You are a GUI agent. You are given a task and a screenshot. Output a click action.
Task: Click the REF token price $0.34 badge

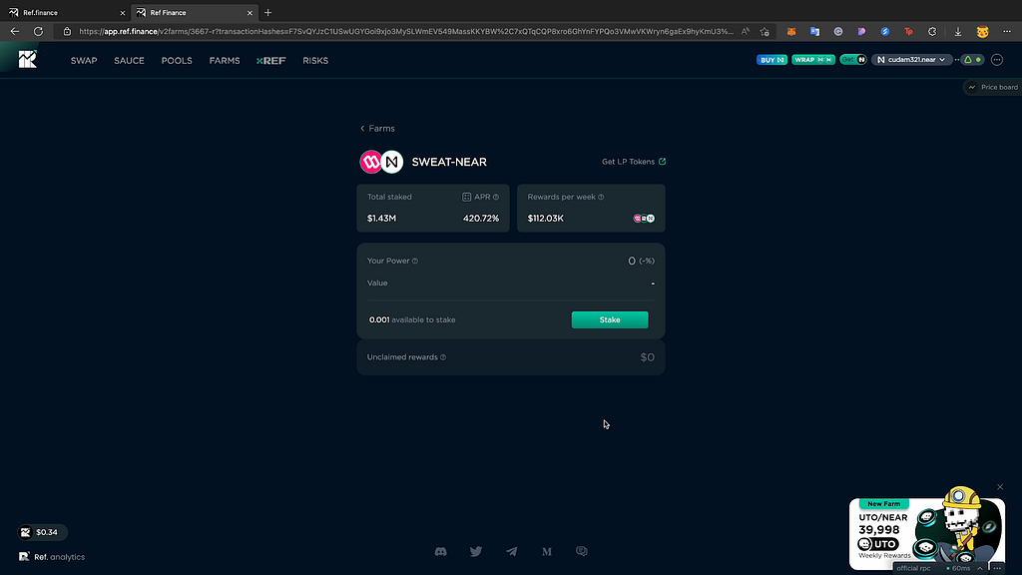tap(42, 532)
